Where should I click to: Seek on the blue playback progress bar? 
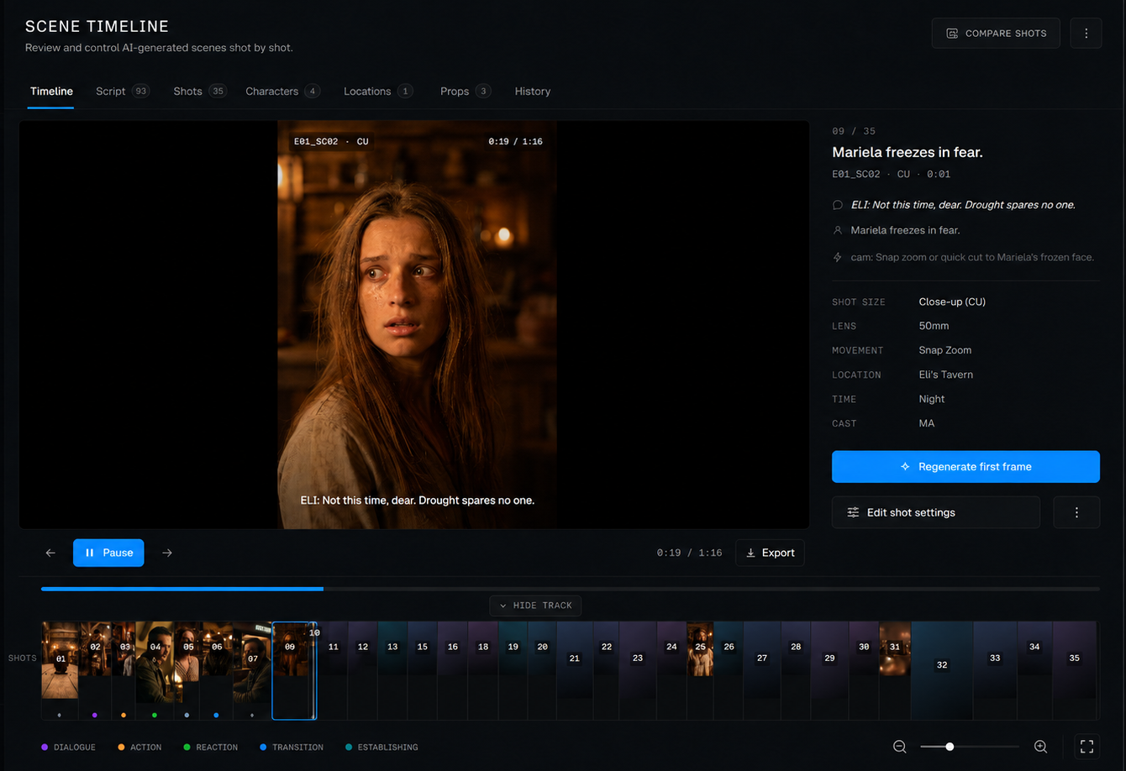(x=182, y=589)
